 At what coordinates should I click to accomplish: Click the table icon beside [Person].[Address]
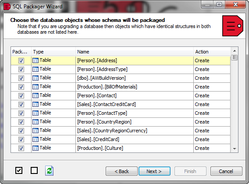[x=36, y=60]
